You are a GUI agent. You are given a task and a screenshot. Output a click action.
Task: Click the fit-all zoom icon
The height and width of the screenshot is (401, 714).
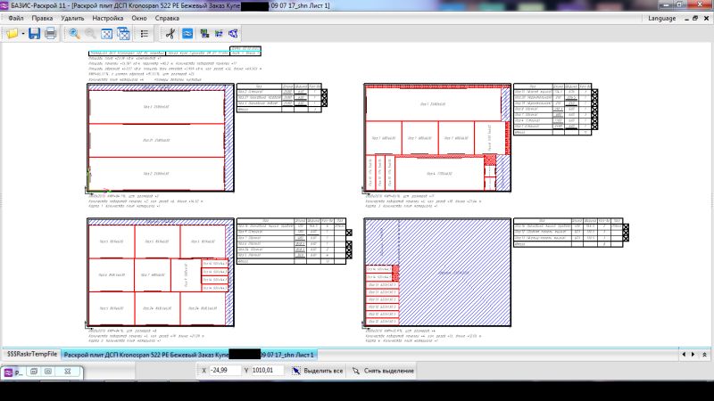pos(106,34)
